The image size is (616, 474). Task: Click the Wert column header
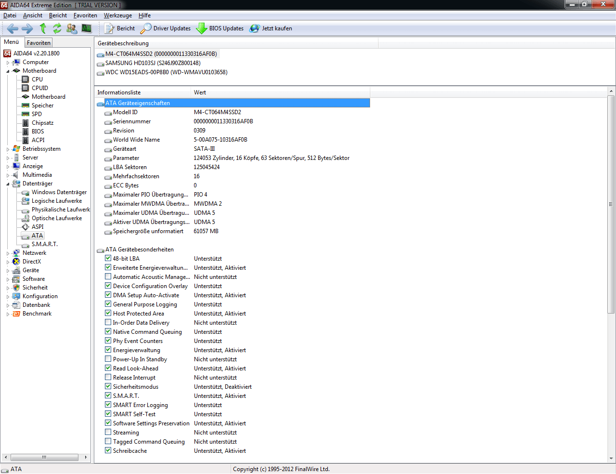click(x=281, y=92)
